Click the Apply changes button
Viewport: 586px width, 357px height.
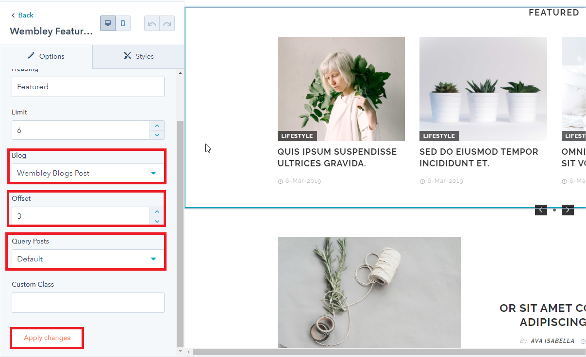click(x=47, y=338)
